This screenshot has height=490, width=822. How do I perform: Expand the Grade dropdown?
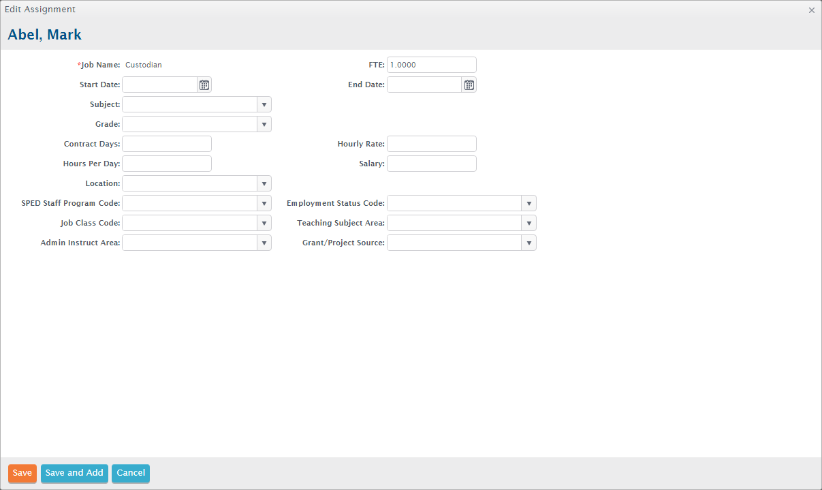(264, 124)
